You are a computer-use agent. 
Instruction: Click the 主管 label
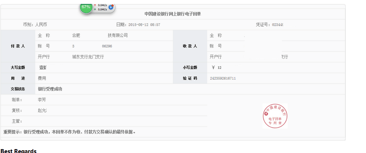17,121
